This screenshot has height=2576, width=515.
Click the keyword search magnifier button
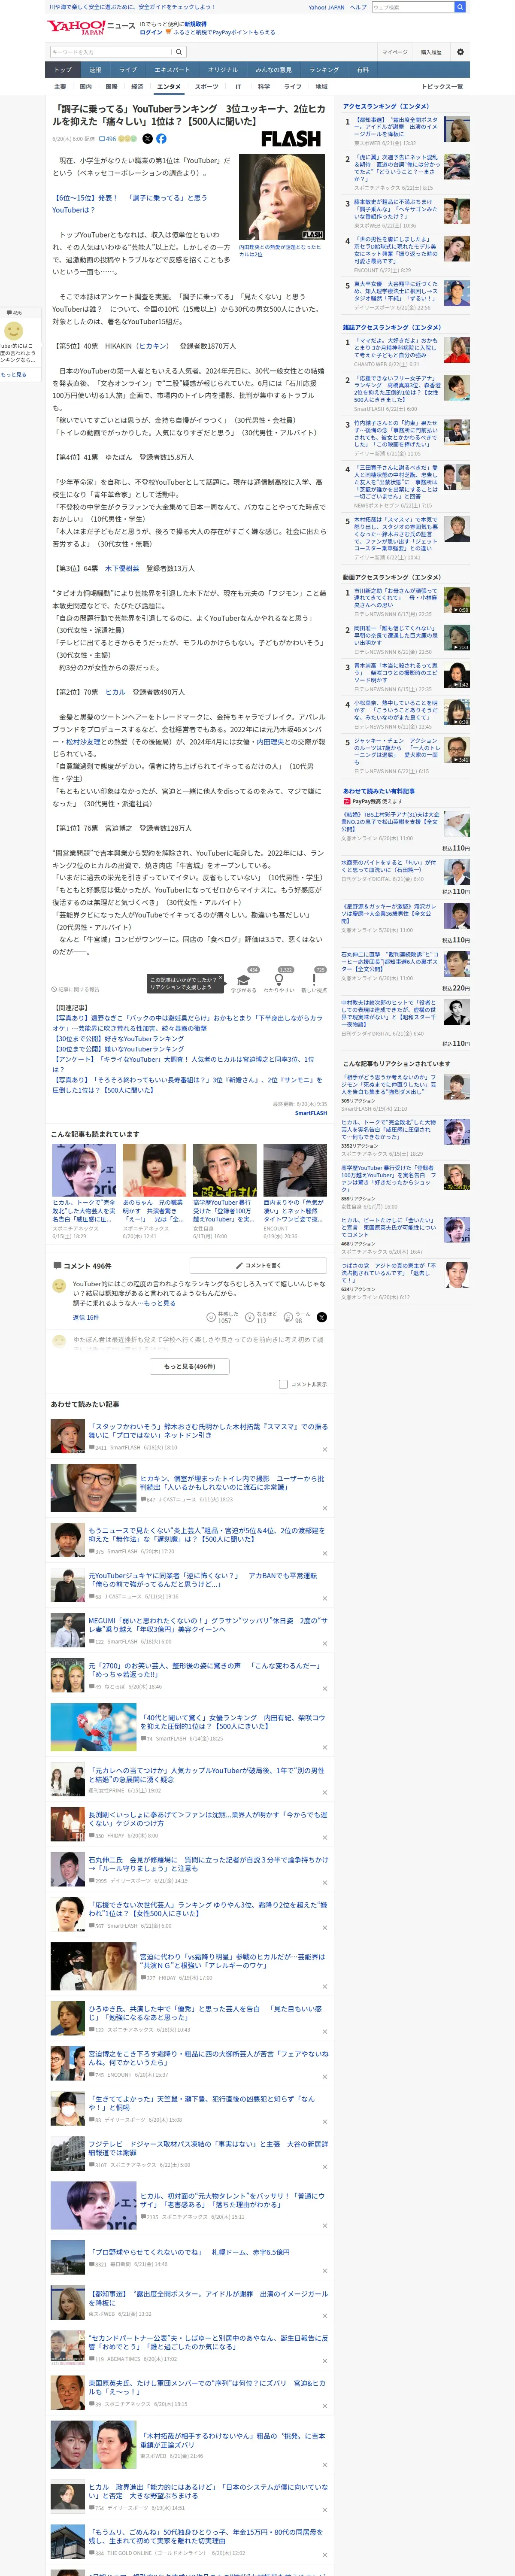point(179,52)
